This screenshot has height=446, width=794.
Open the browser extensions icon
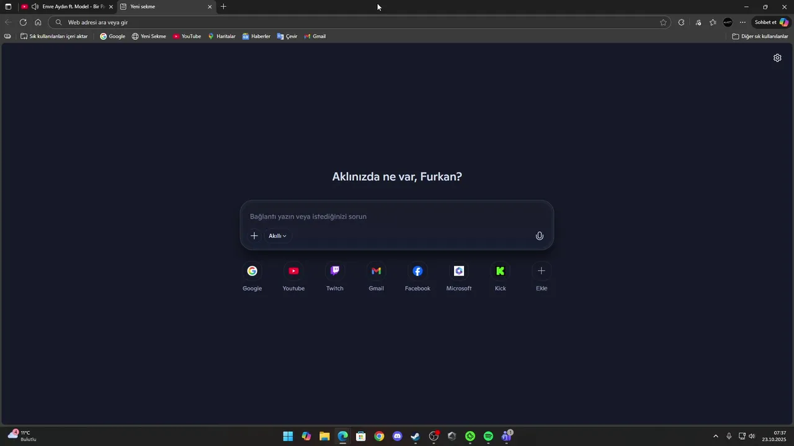[x=681, y=22]
